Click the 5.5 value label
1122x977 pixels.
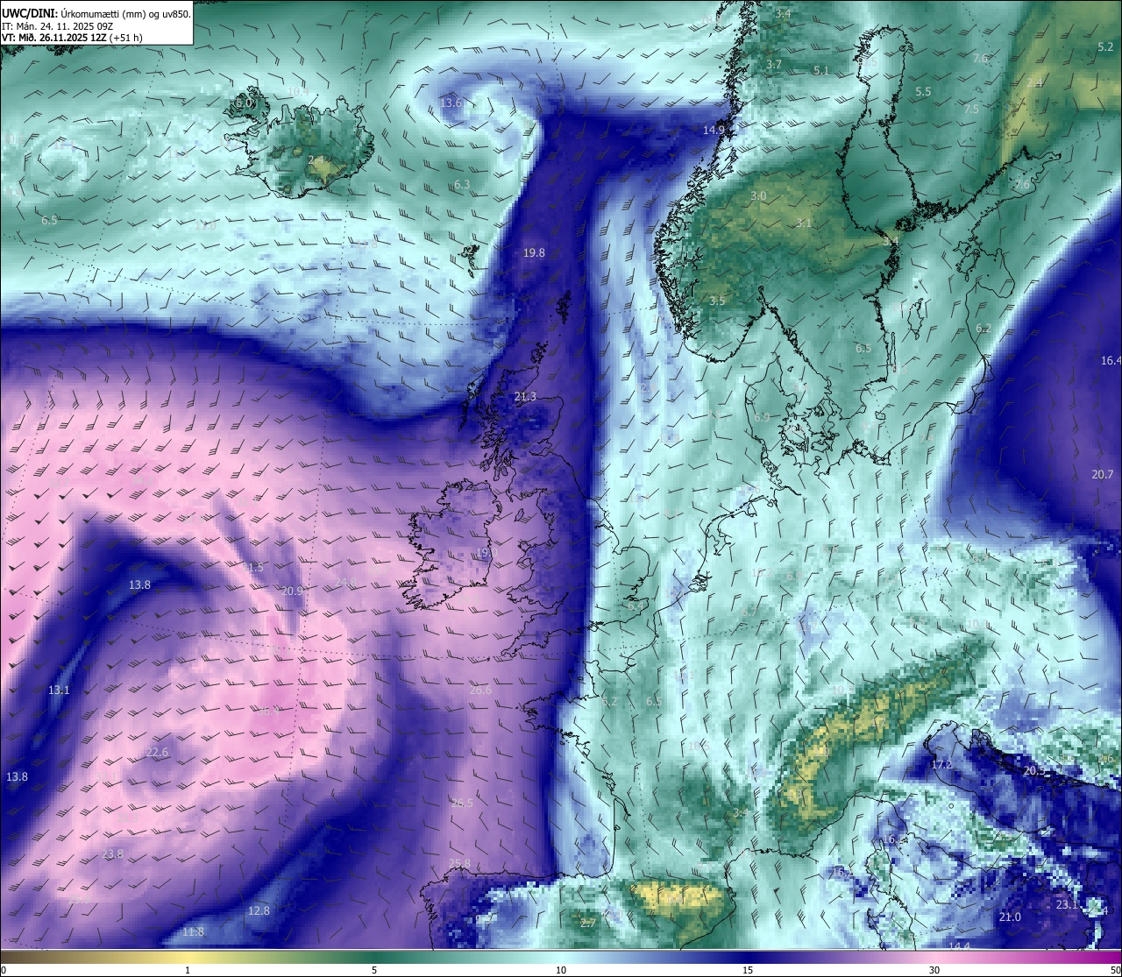(x=923, y=91)
